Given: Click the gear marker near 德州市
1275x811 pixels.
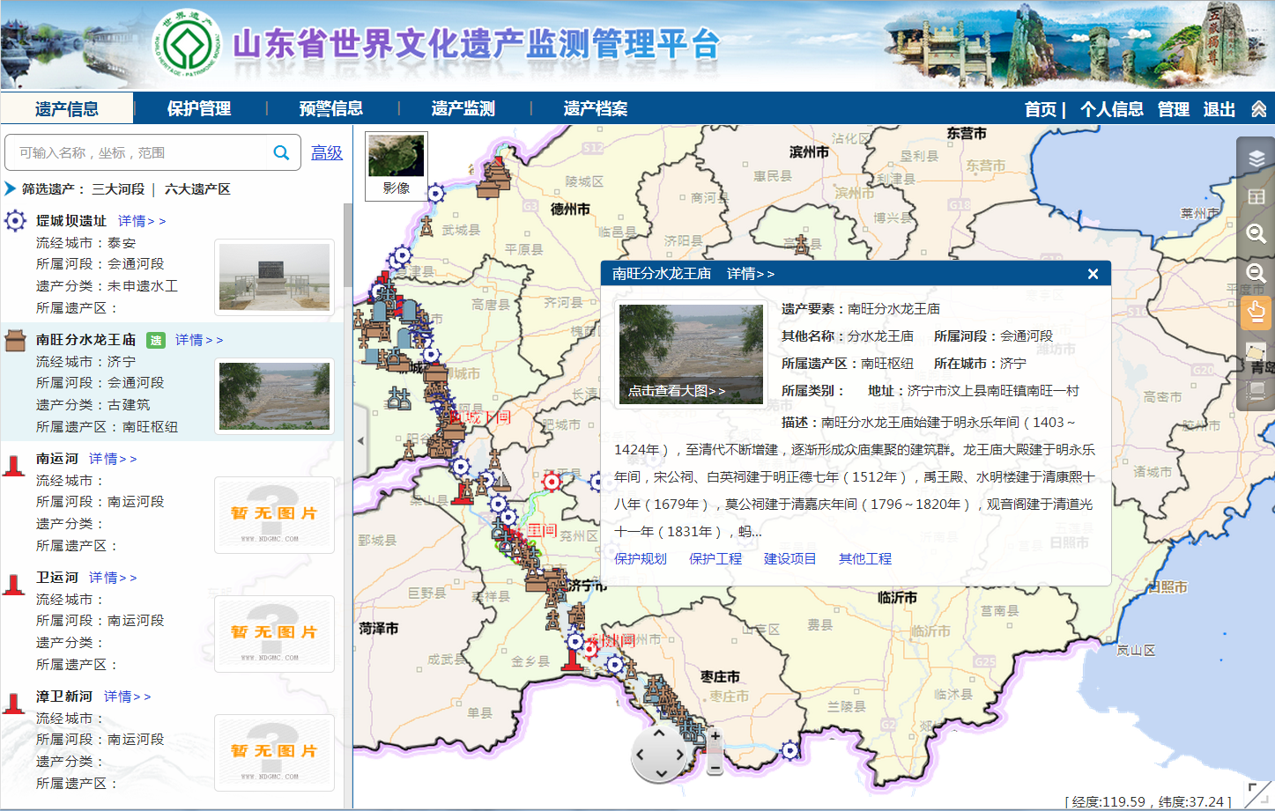Looking at the screenshot, I should point(435,193).
